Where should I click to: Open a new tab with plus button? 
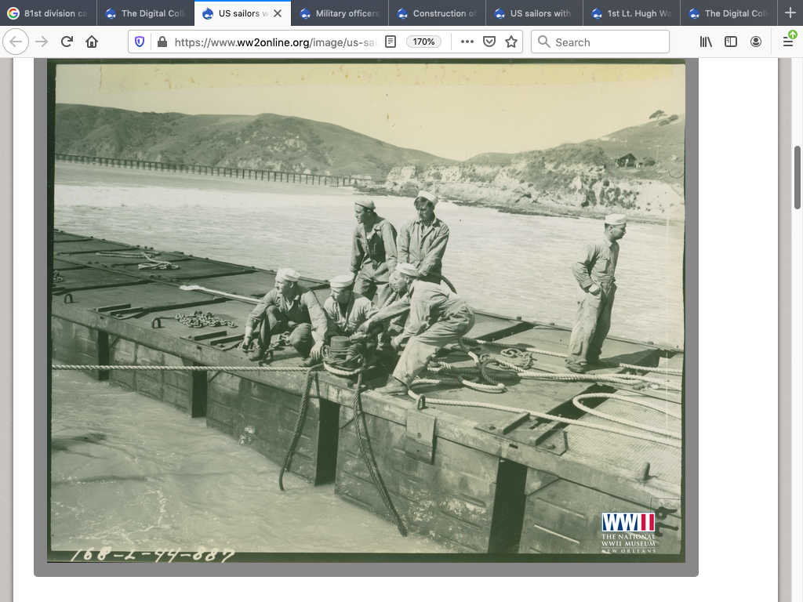tap(790, 13)
